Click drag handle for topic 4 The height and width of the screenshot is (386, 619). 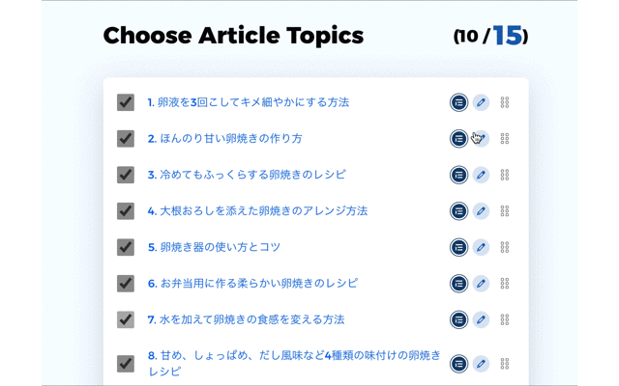(505, 211)
